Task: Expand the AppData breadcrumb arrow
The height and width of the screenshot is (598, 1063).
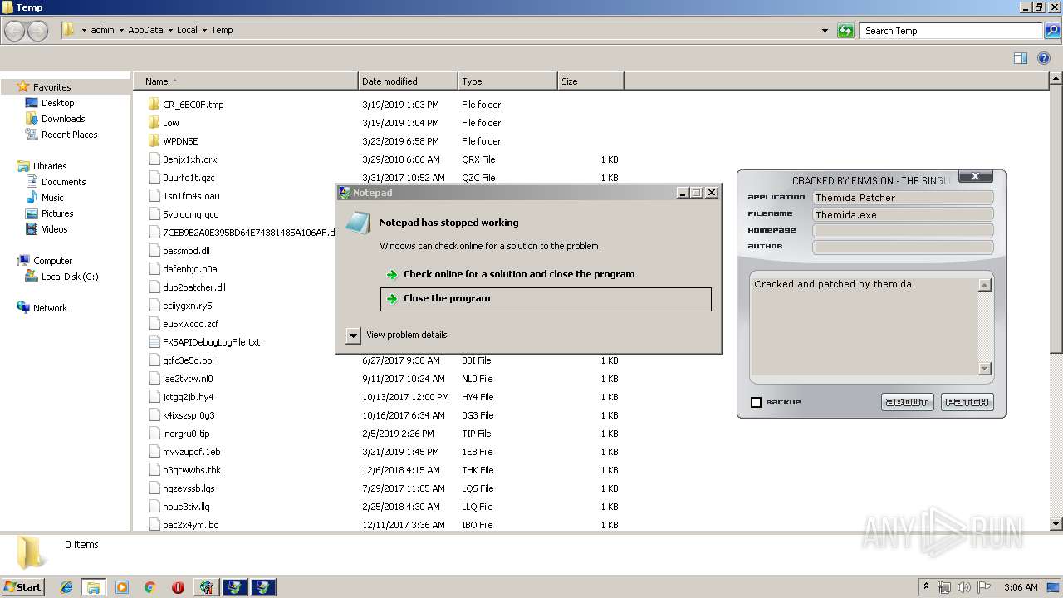Action: [x=170, y=31]
